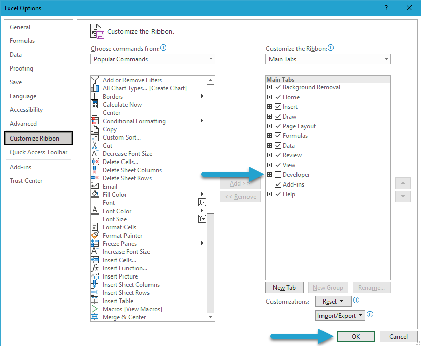The height and width of the screenshot is (346, 421).
Task: Click the Delete Sheet Columns icon
Action: (x=95, y=170)
